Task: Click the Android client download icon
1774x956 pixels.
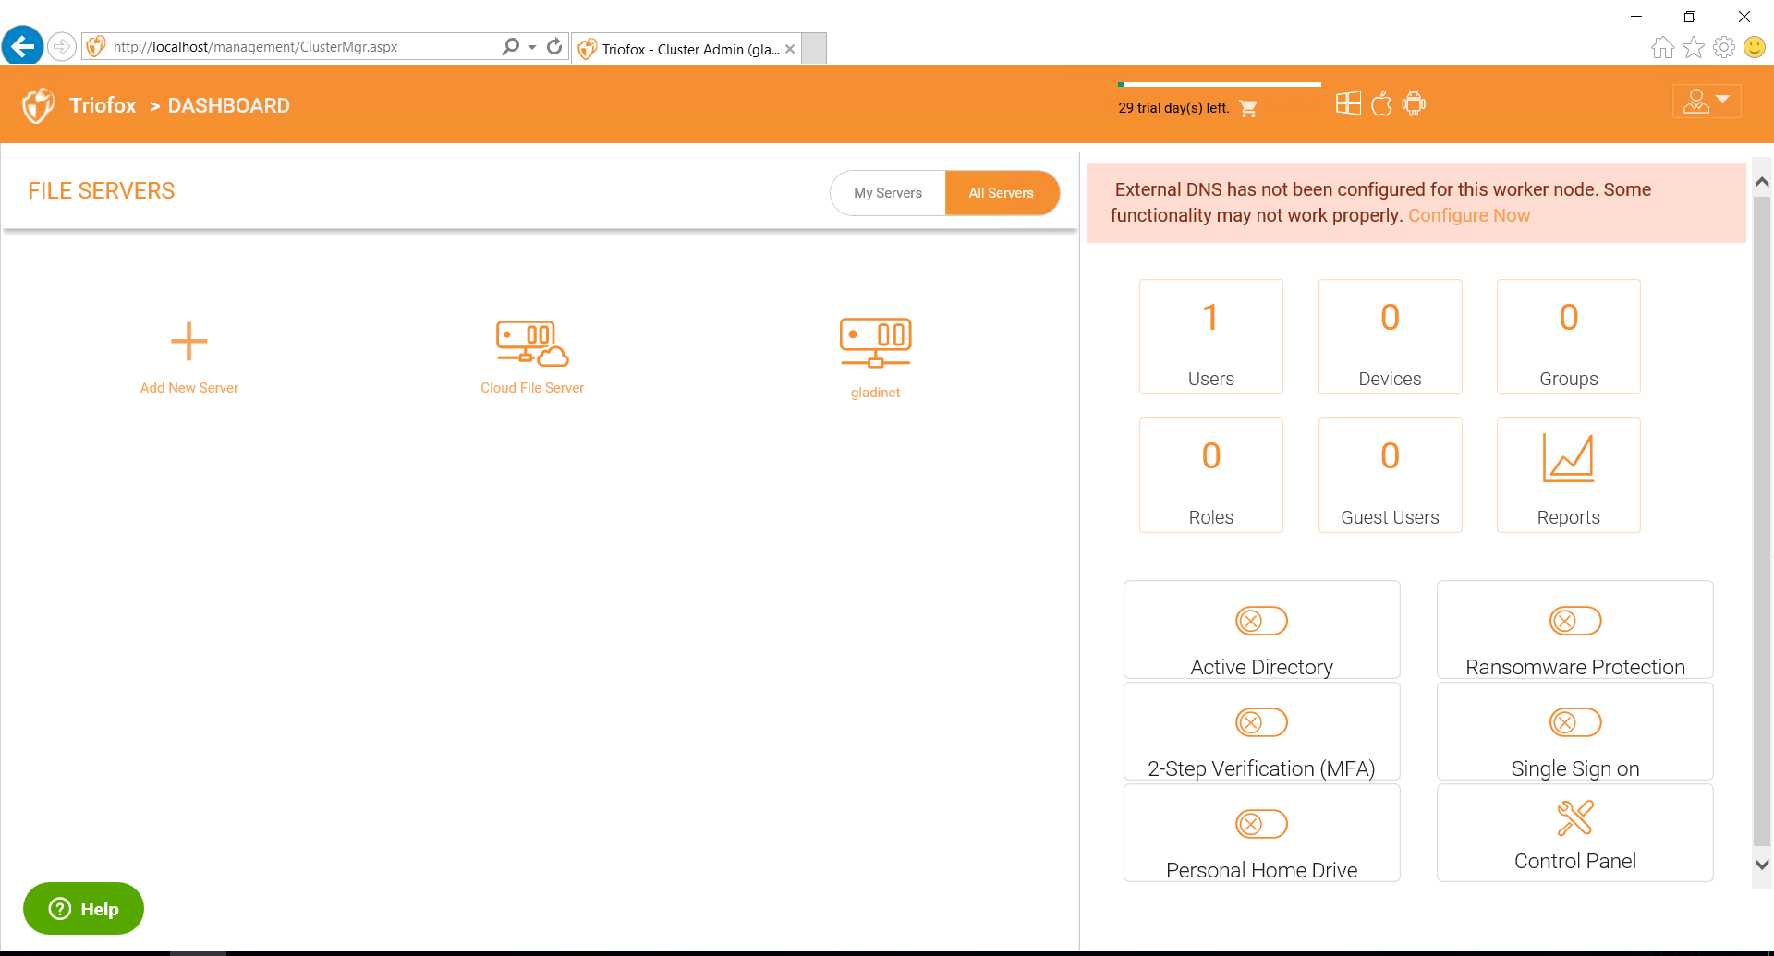Action: (x=1414, y=103)
